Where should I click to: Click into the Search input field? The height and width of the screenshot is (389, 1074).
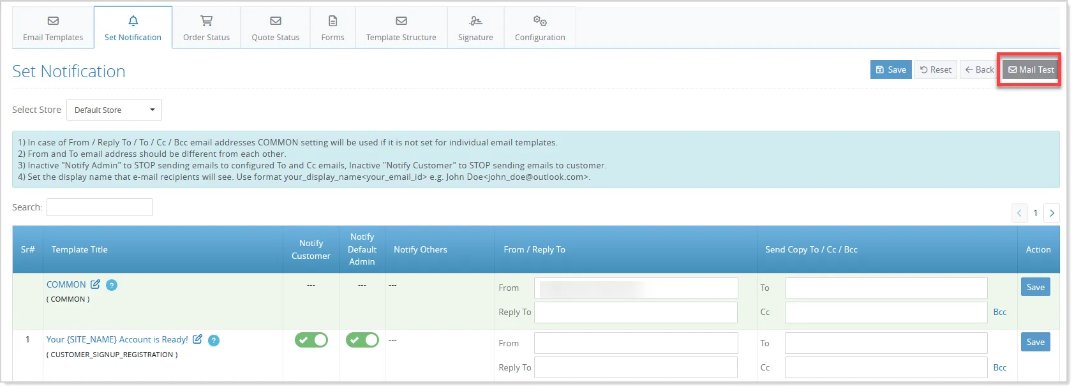coord(100,207)
